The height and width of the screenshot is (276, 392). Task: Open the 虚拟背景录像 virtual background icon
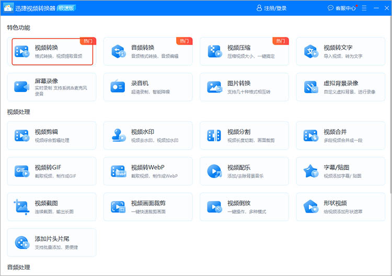click(311, 87)
